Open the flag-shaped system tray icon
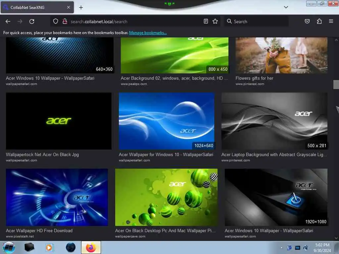Screen dimensions: 339x254 point(289,248)
